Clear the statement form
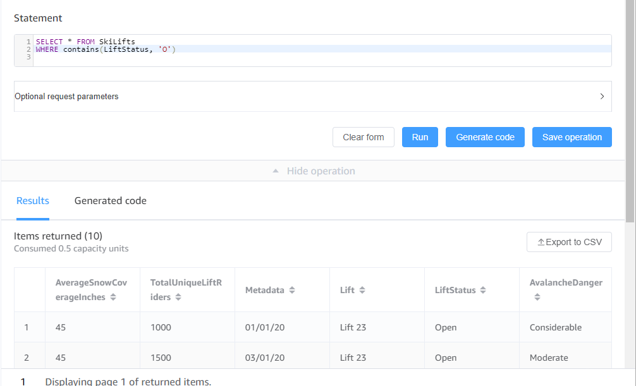This screenshot has height=386, width=636. click(363, 136)
